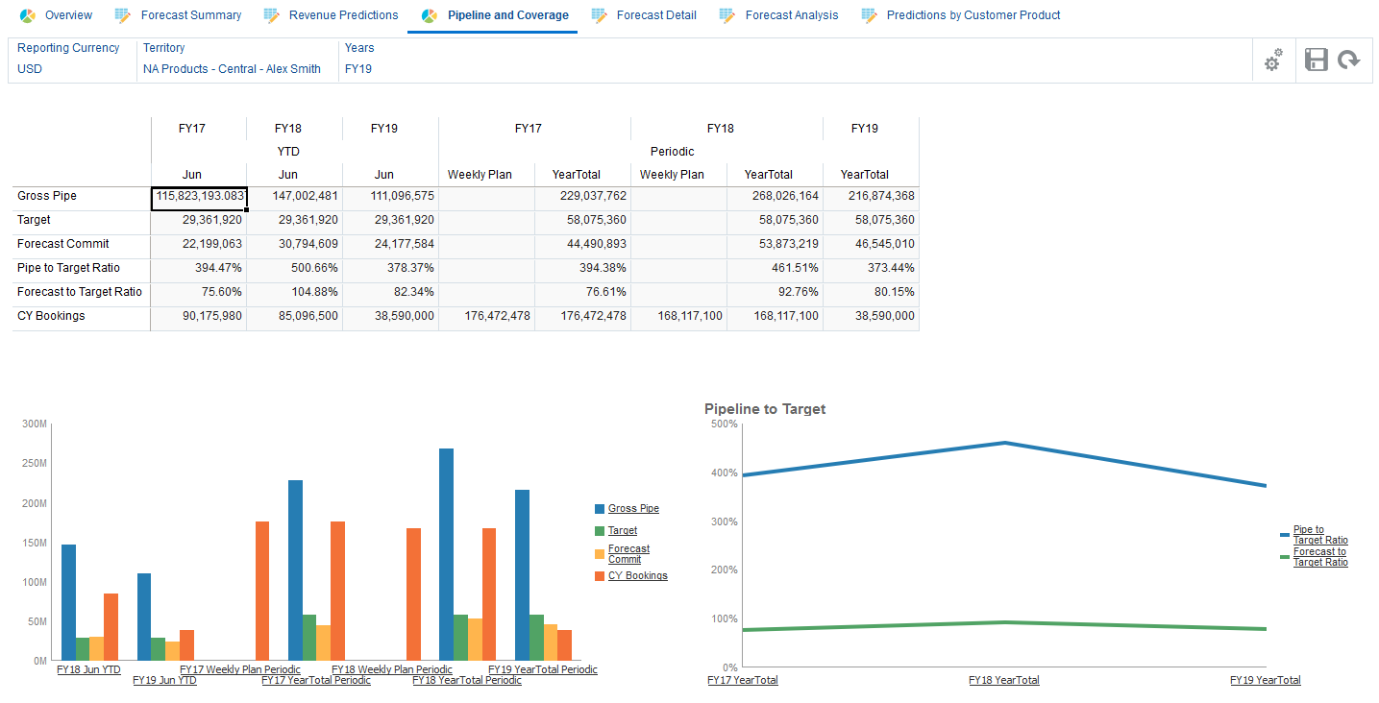This screenshot has width=1379, height=703.
Task: Change the Territory selection NA Products
Action: pos(232,69)
